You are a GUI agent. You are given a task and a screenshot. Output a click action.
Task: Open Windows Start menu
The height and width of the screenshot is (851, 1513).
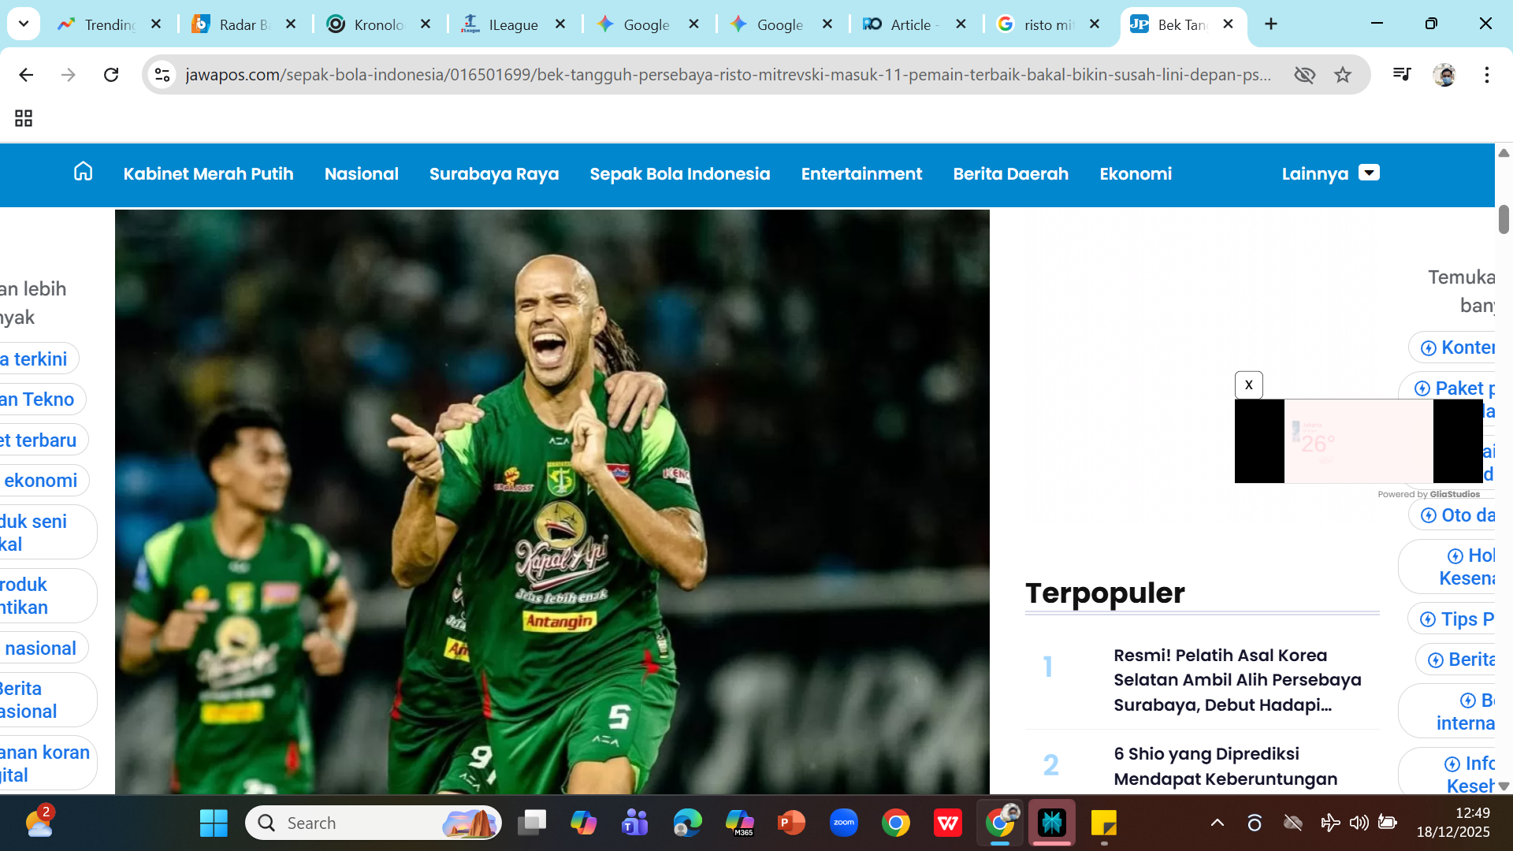pos(214,823)
